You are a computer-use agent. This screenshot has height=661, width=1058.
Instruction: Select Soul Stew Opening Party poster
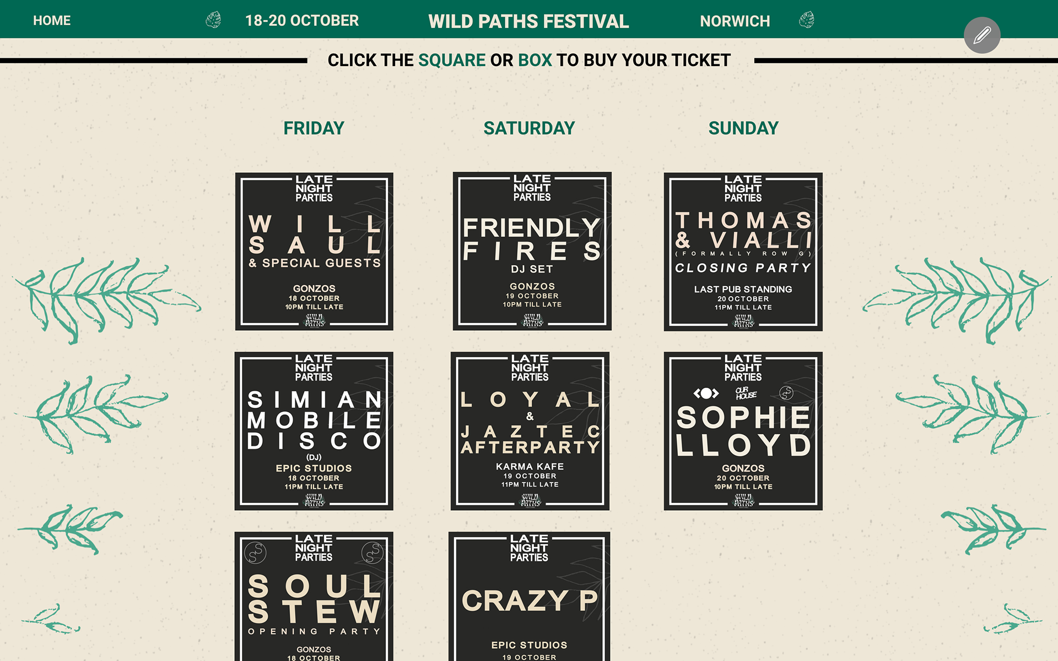coord(314,596)
